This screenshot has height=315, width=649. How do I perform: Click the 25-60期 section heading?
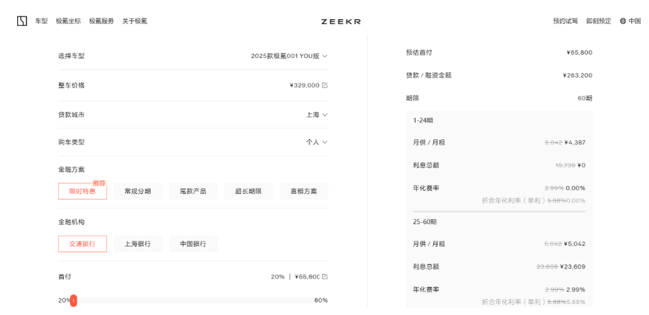(424, 221)
